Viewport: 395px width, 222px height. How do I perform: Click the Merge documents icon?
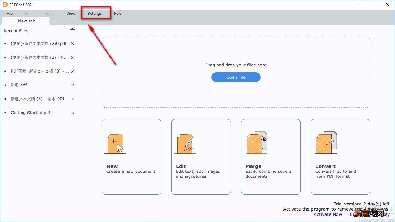tap(257, 142)
